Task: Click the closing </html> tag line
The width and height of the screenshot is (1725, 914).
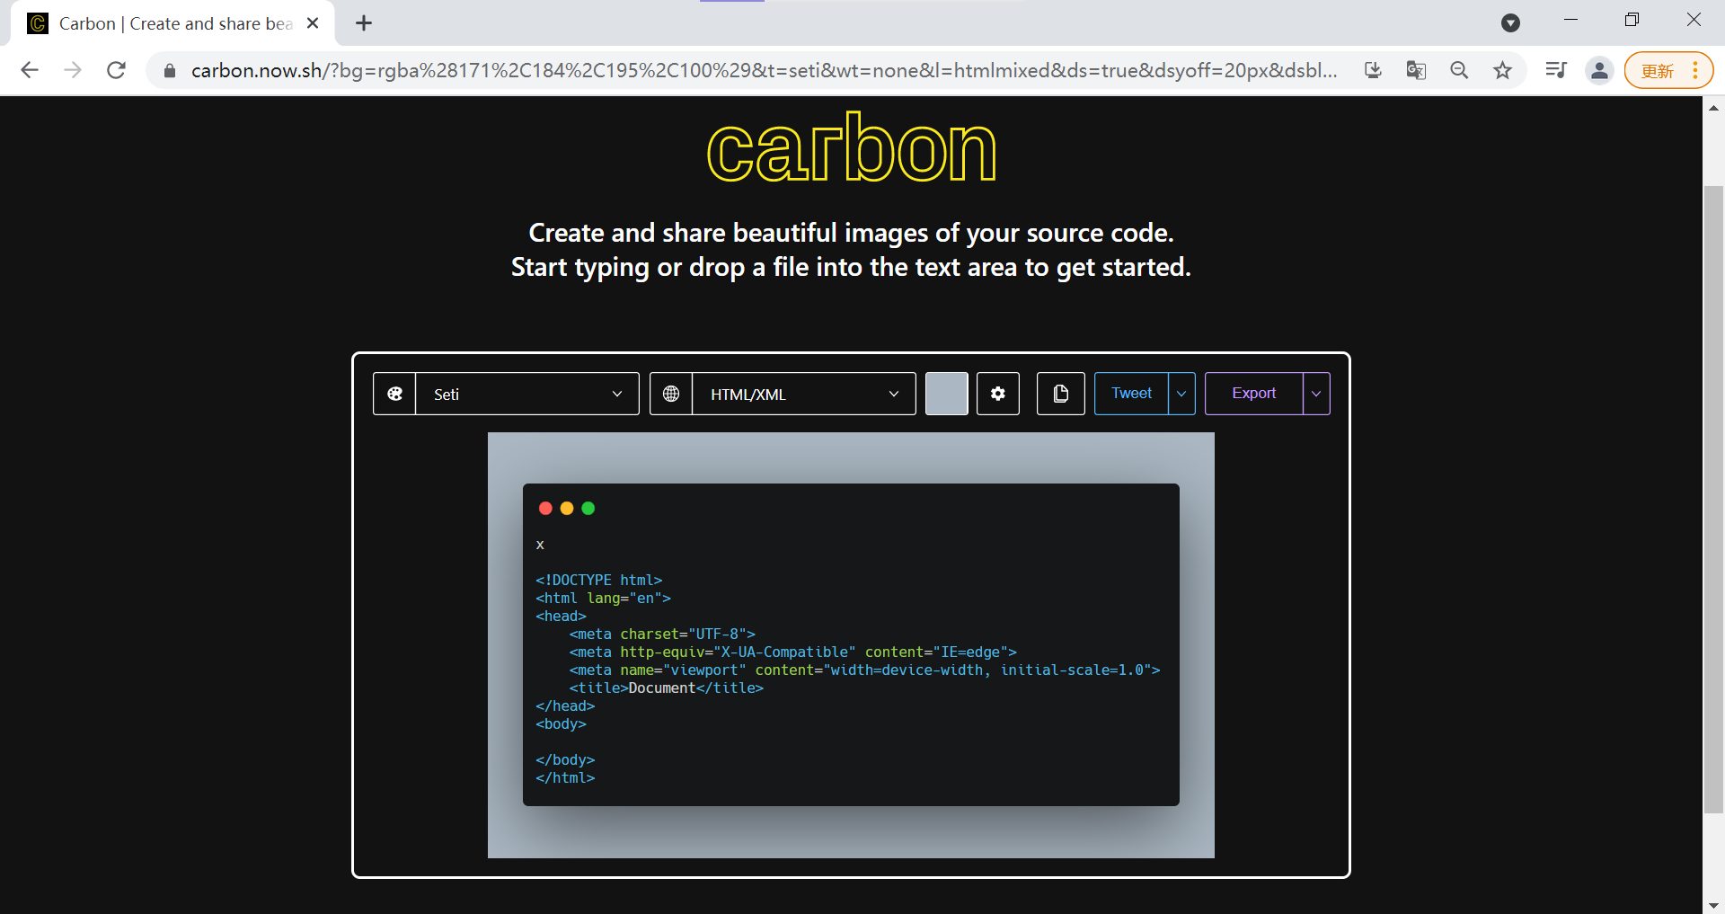Action: (x=565, y=778)
